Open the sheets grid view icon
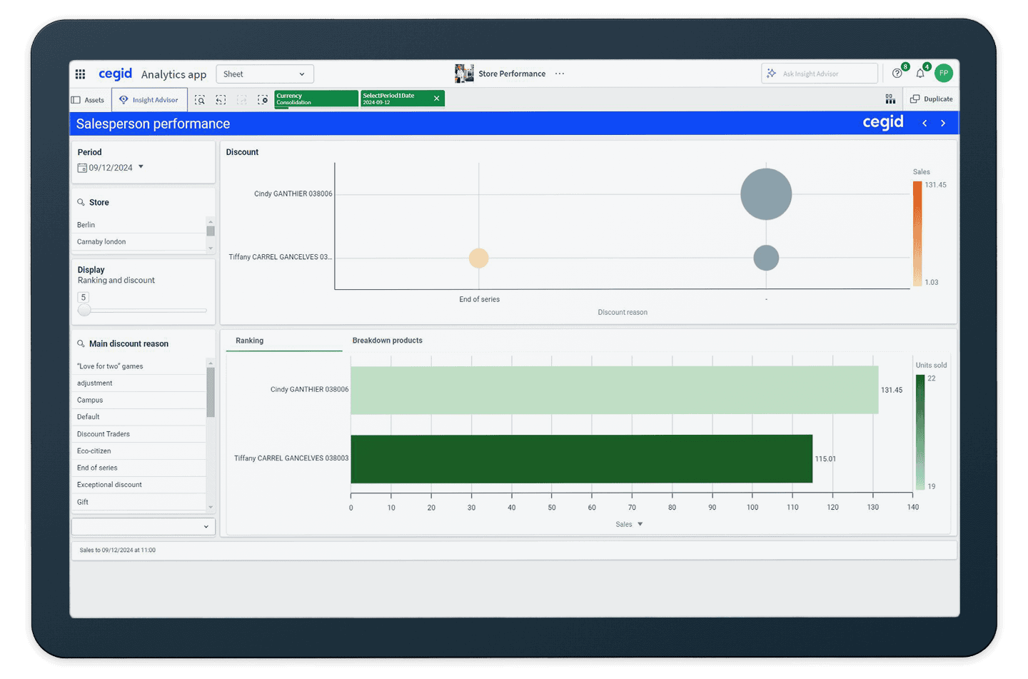This screenshot has width=1028, height=679. 890,99
